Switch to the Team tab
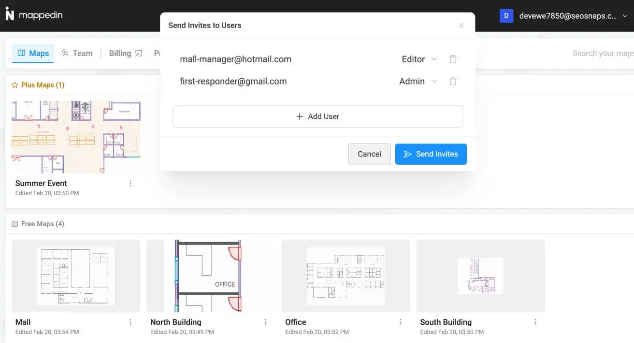The width and height of the screenshot is (634, 343). pos(77,53)
